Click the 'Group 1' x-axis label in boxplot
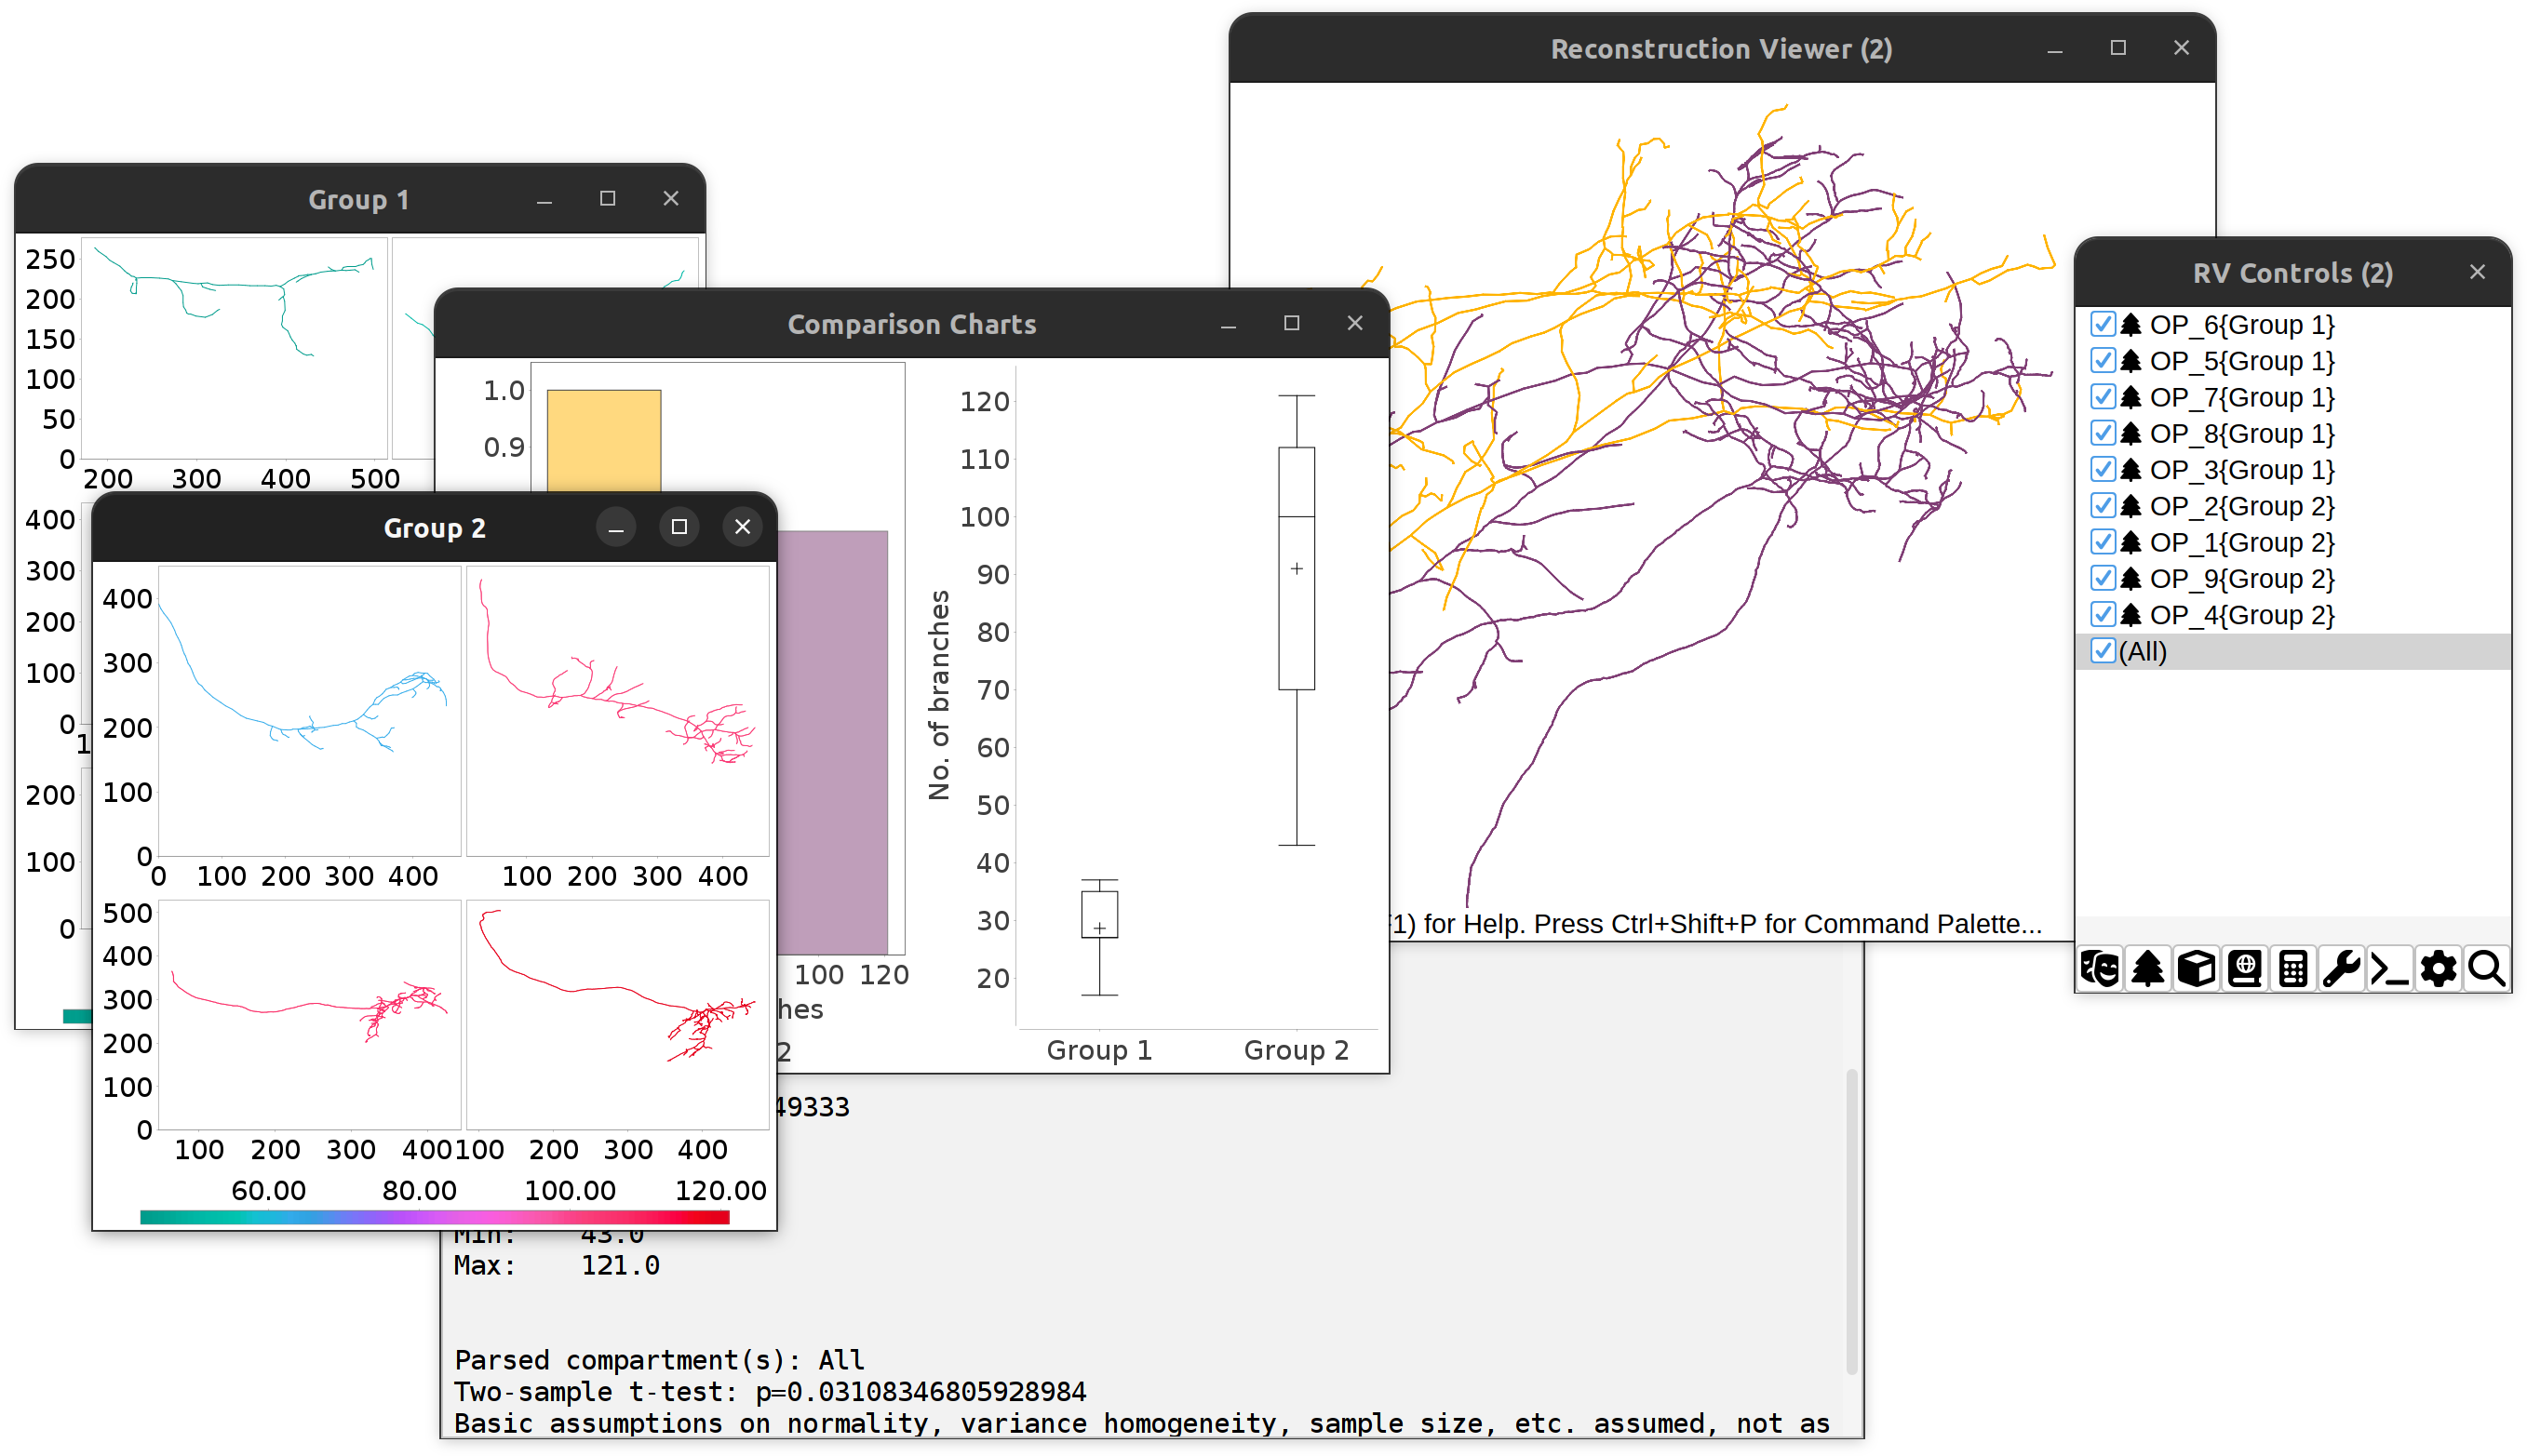2527x1456 pixels. 1099,1050
